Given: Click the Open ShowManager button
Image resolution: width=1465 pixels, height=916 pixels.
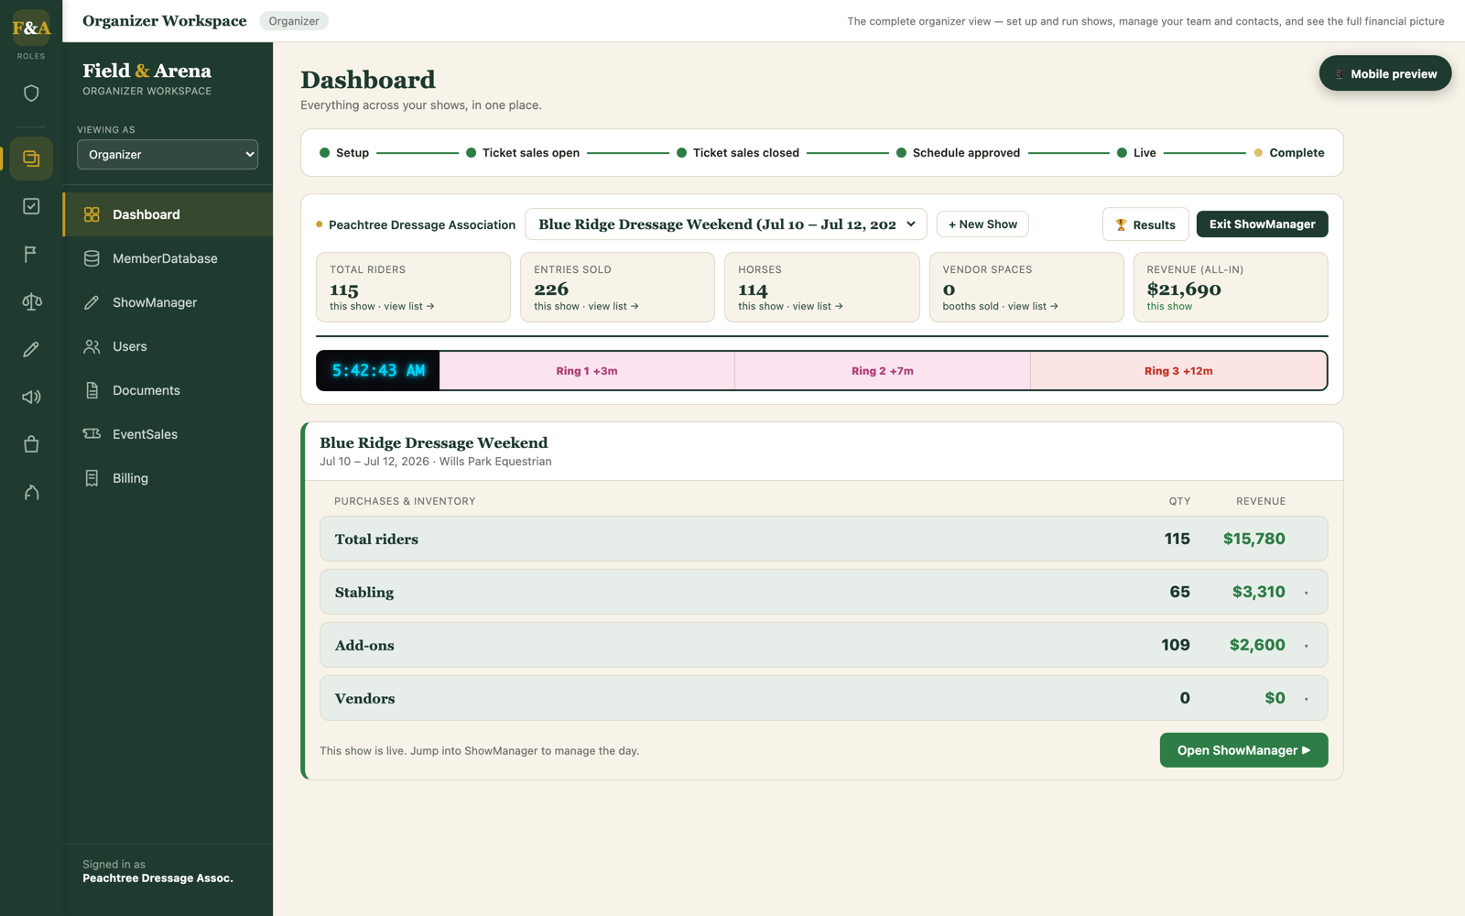Looking at the screenshot, I should [1243, 750].
